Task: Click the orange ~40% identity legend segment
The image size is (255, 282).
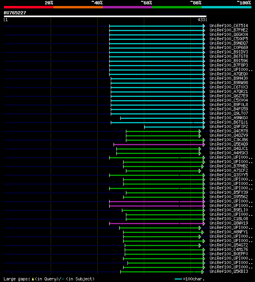Action: tap(78, 7)
